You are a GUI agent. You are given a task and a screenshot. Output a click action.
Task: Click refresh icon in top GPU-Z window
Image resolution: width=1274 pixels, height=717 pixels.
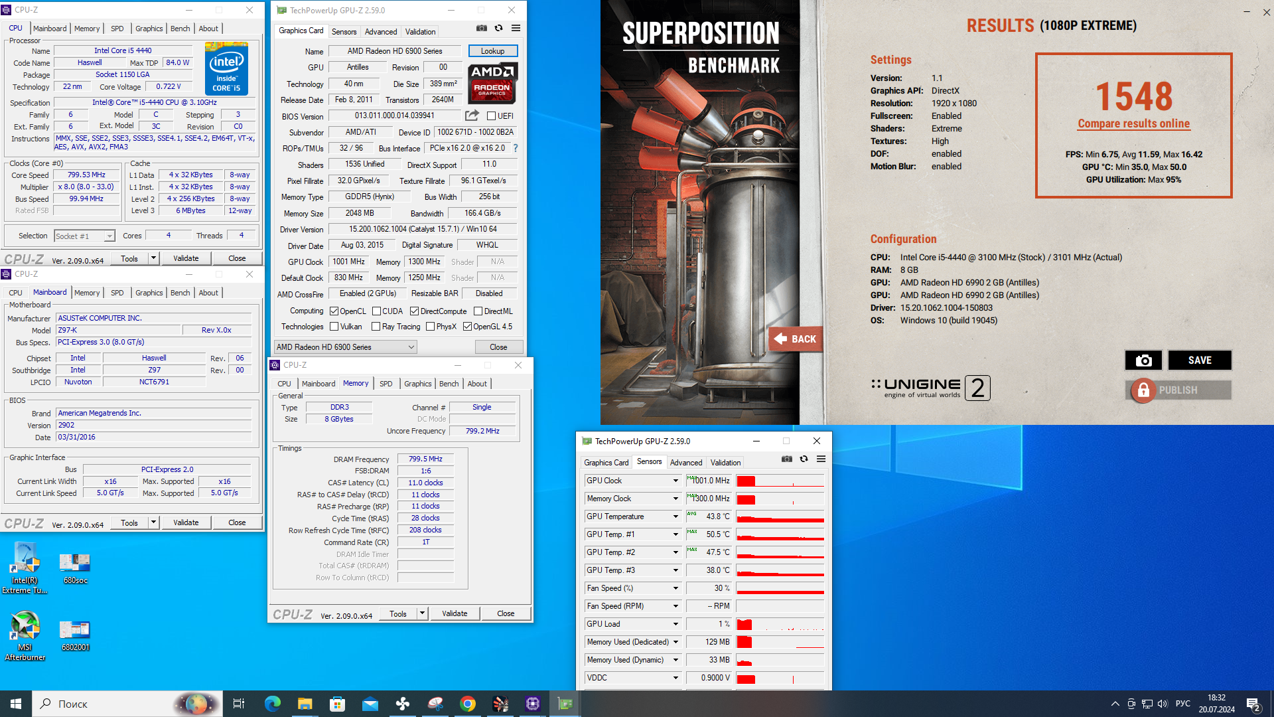498,28
